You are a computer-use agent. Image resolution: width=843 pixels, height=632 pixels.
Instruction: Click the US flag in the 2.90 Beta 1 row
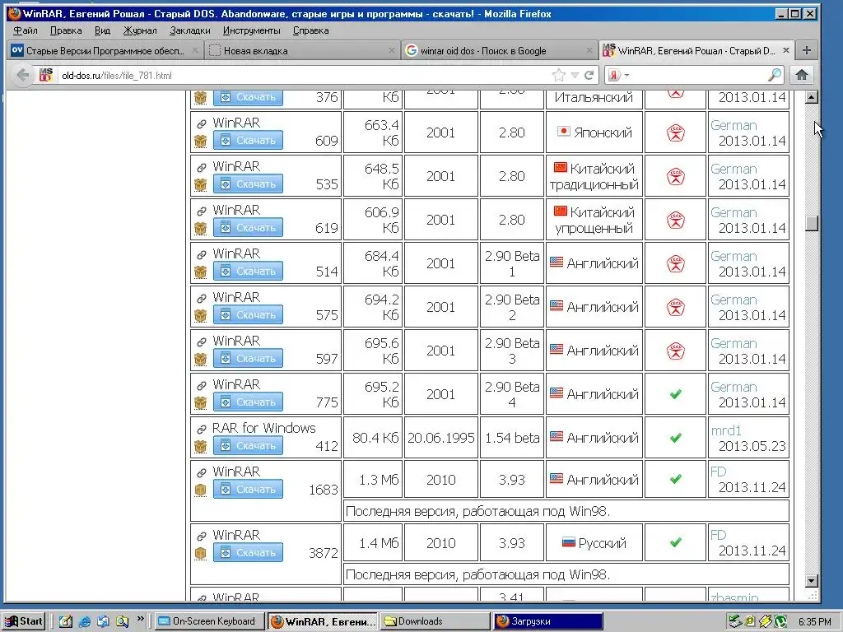coord(557,263)
